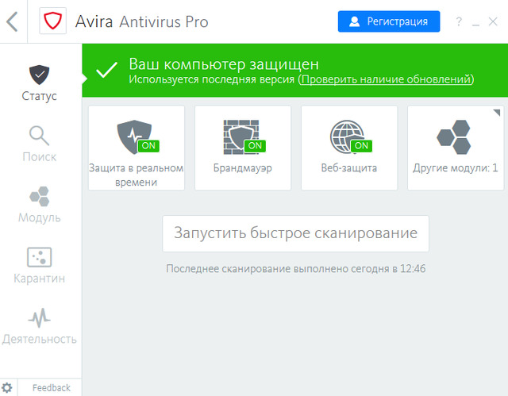
Task: Select Карантин label in sidebar
Action: tap(39, 278)
